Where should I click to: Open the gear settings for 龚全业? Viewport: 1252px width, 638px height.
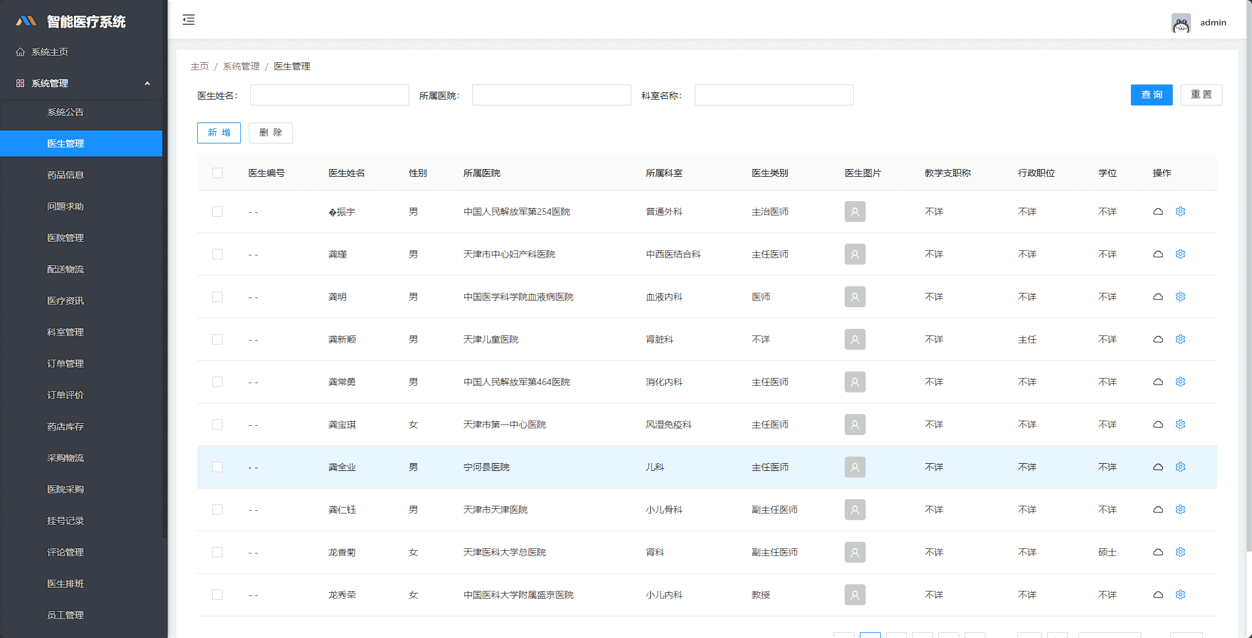[1181, 467]
